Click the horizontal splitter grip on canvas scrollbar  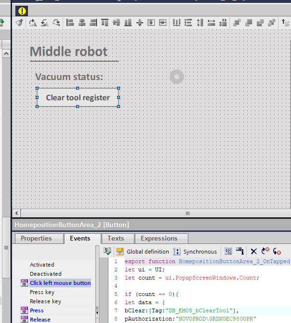pos(187,213)
